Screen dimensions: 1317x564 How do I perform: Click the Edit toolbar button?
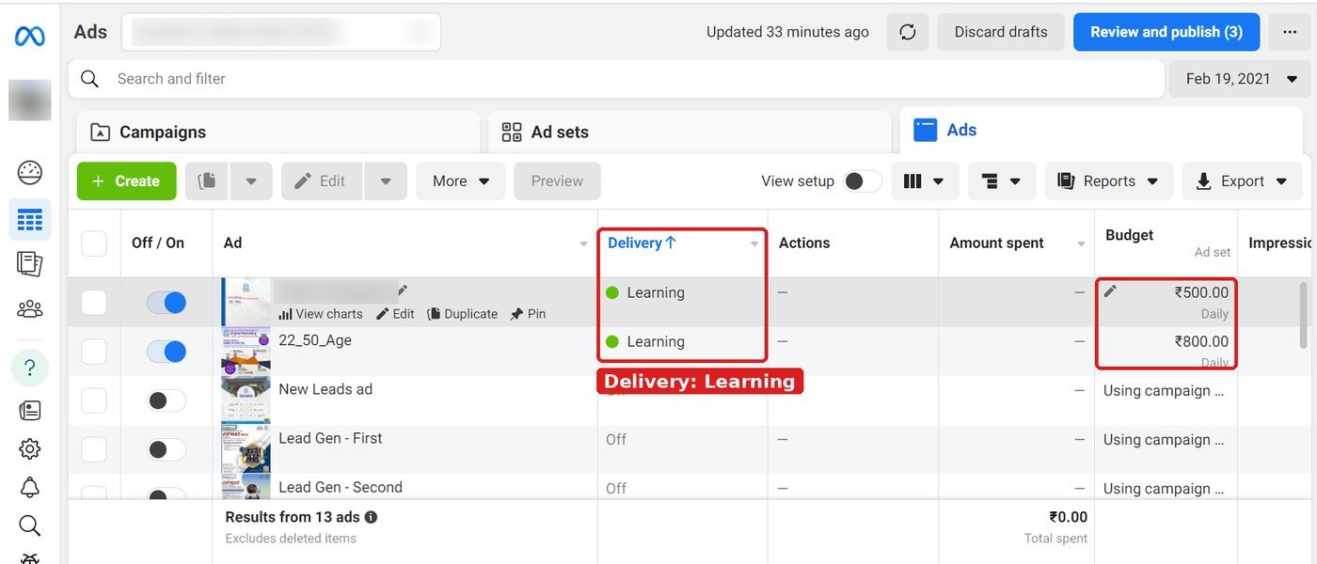coord(321,181)
